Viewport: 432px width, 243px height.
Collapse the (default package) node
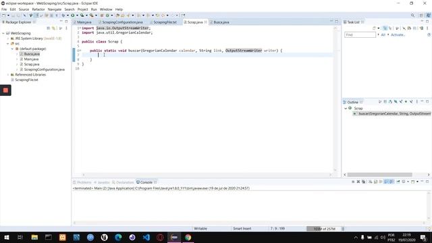point(12,49)
